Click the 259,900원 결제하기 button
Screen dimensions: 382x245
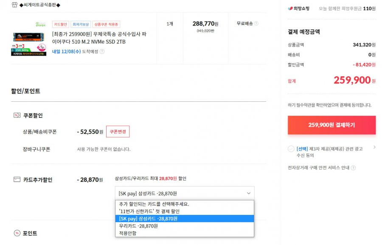(x=331, y=125)
